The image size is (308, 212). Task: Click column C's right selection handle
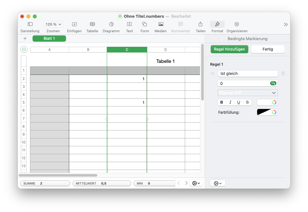coord(147,119)
